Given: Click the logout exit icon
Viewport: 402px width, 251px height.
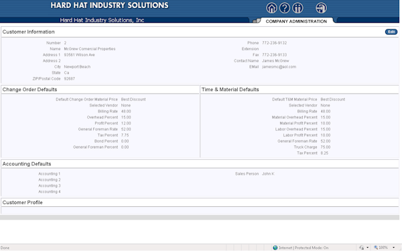Looking at the screenshot, I should [x=321, y=8].
